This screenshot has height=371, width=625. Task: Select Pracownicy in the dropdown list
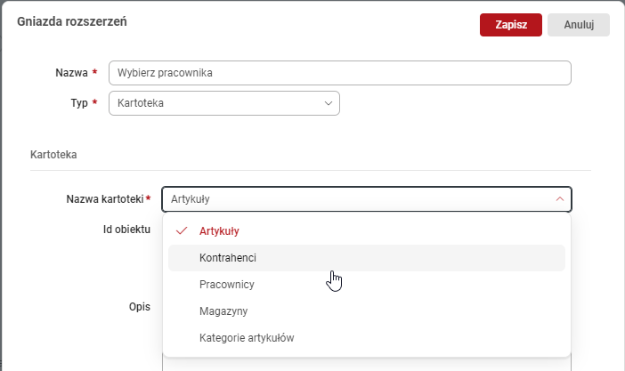[x=227, y=285]
